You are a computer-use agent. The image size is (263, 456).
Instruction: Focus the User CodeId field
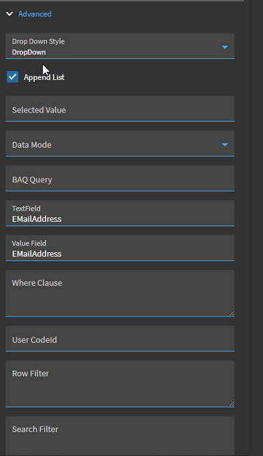120,339
